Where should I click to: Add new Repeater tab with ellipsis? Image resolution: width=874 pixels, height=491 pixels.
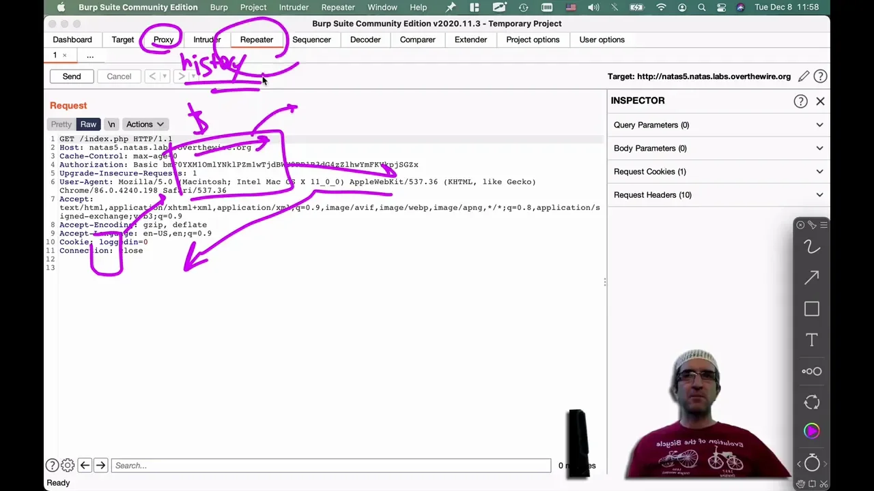point(90,55)
